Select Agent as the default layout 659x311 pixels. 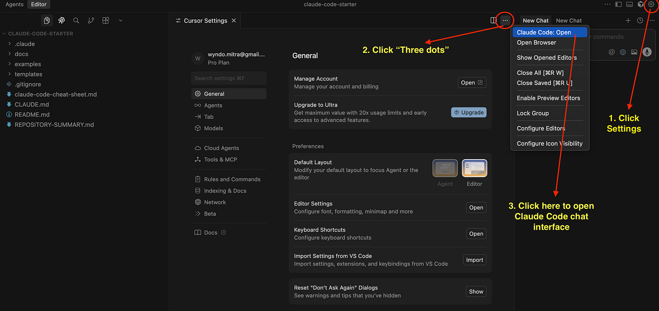445,168
